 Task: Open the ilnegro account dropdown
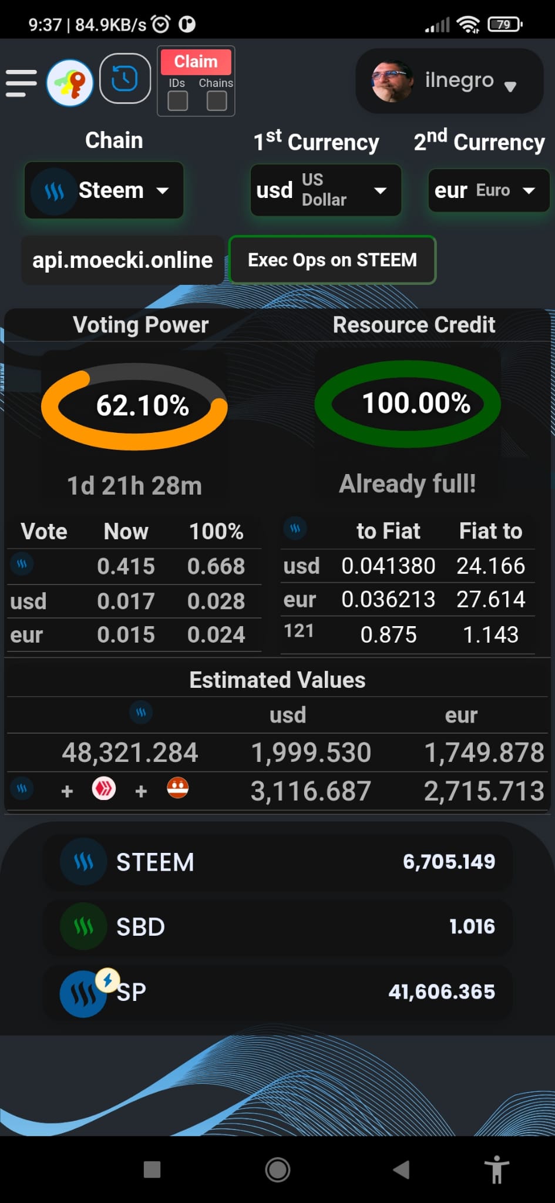pos(449,81)
